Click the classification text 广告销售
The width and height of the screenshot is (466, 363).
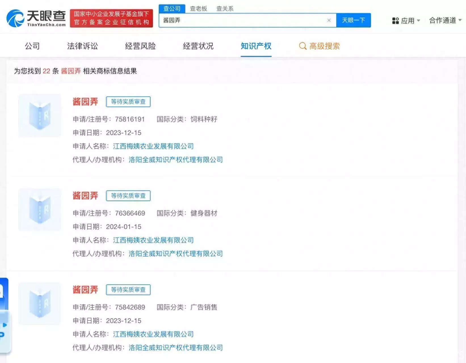(204, 307)
